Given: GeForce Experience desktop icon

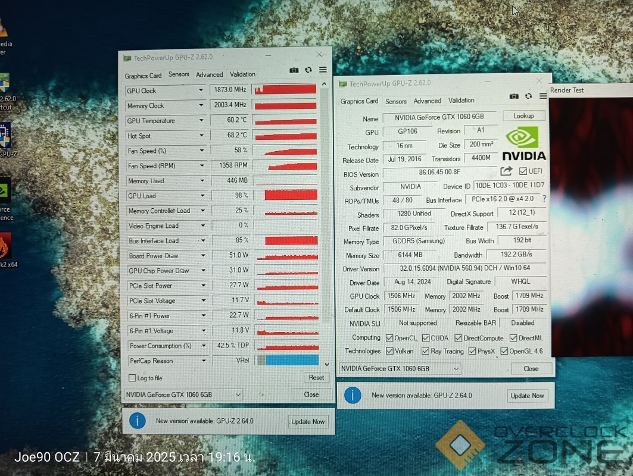Looking at the screenshot, I should pyautogui.click(x=4, y=190).
